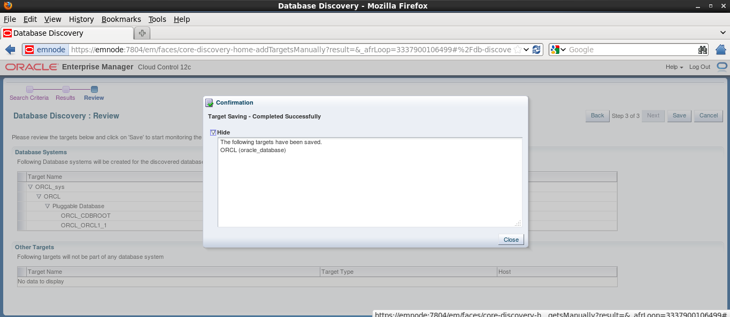Image resolution: width=730 pixels, height=317 pixels.
Task: Click the 'Database Systems' section title
Action: (41, 152)
